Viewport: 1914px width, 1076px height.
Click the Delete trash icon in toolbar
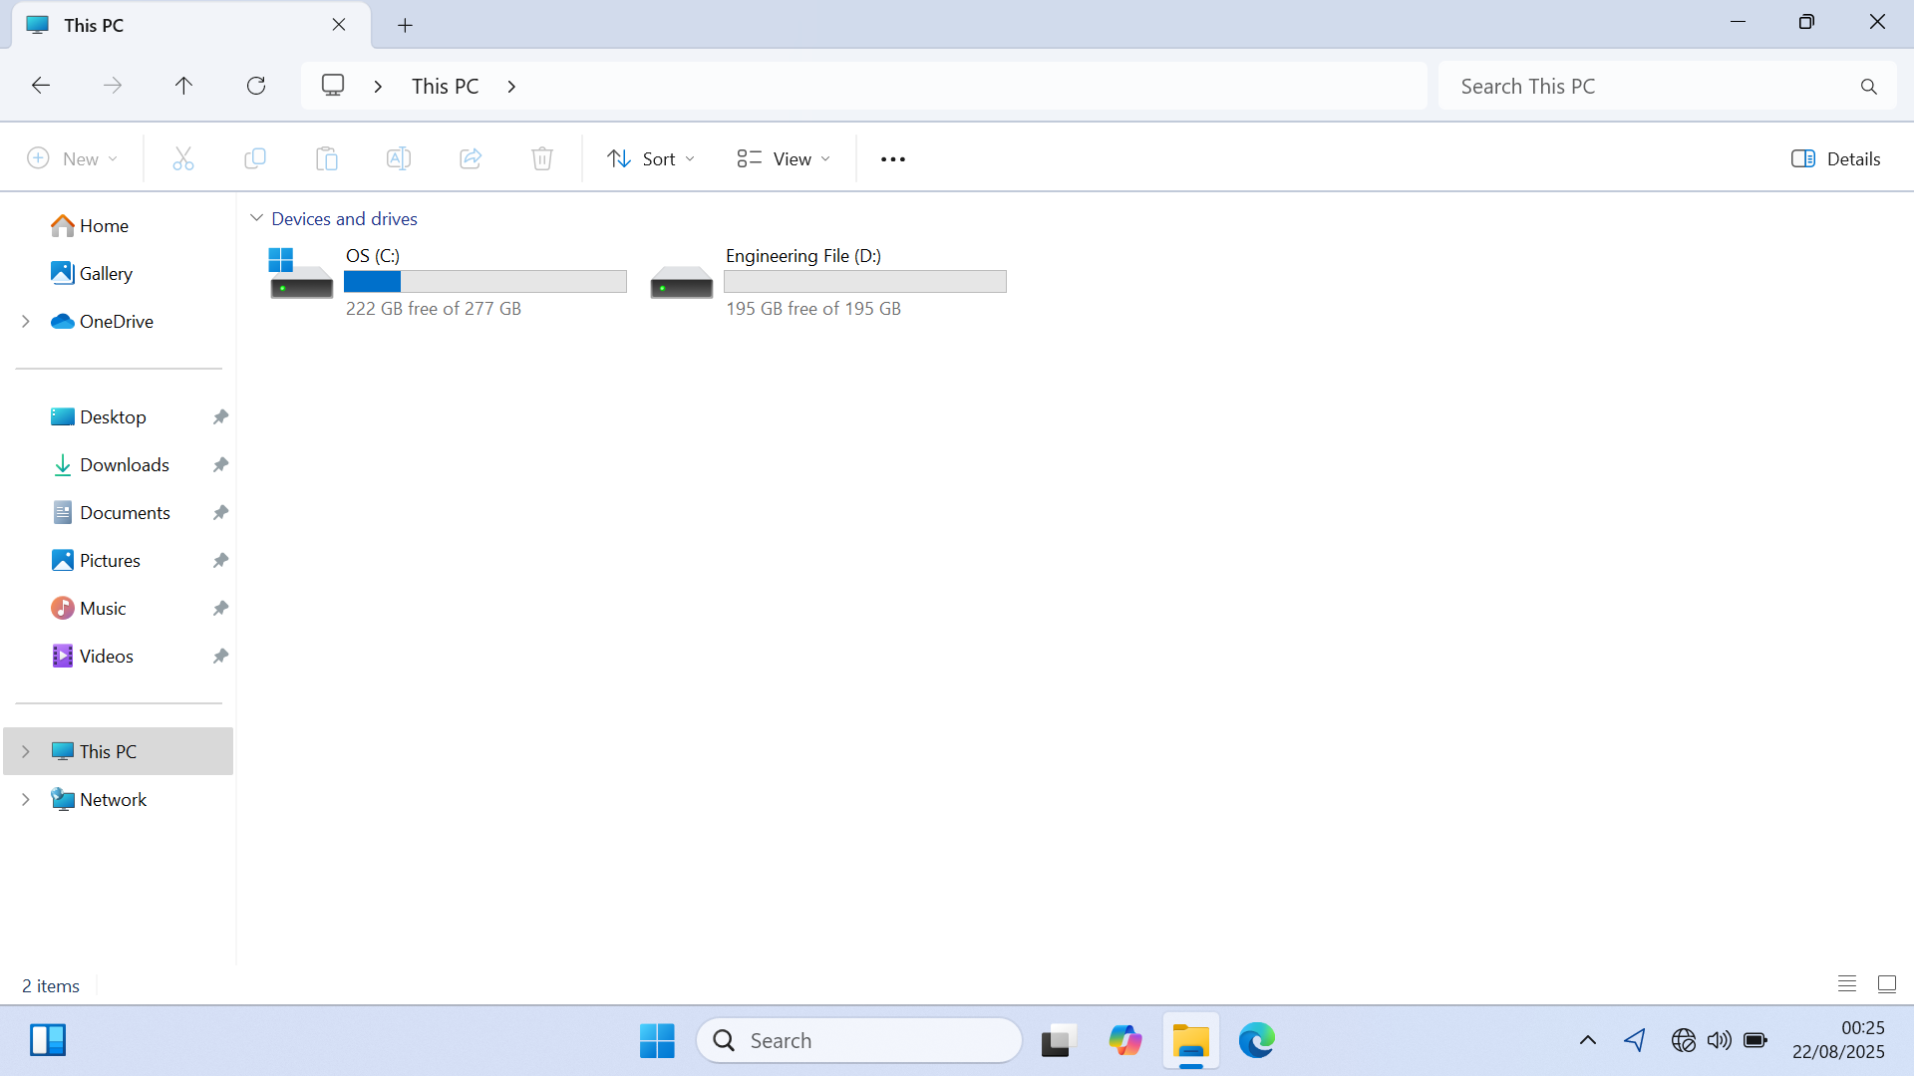(x=542, y=158)
